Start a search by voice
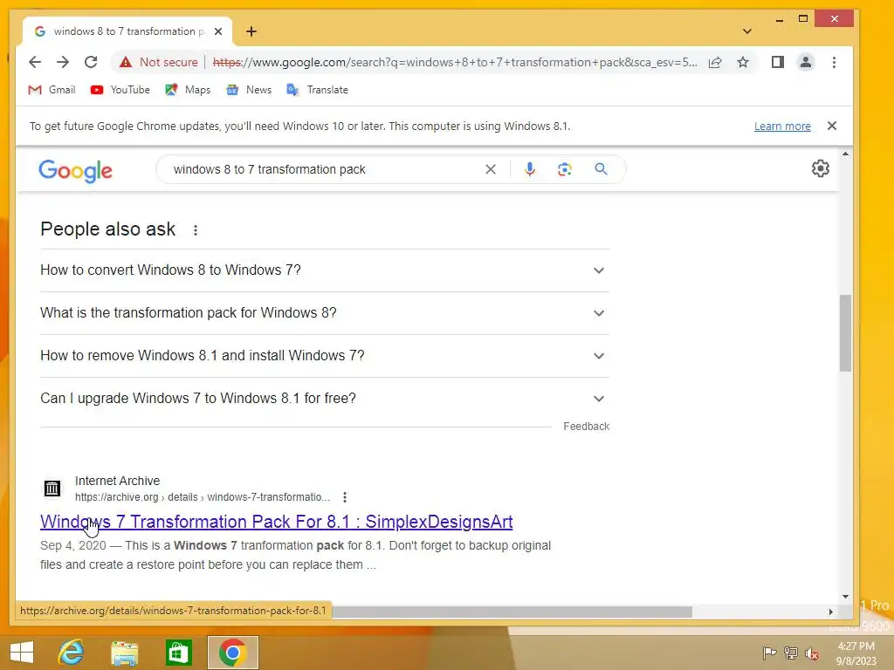The image size is (894, 670). point(530,169)
